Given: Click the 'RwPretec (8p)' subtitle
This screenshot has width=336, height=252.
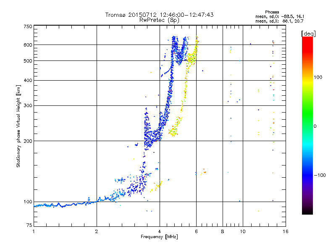Looking at the screenshot, I should coord(159,20).
